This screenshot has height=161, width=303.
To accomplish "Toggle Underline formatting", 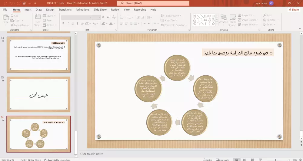I will click(73, 23).
